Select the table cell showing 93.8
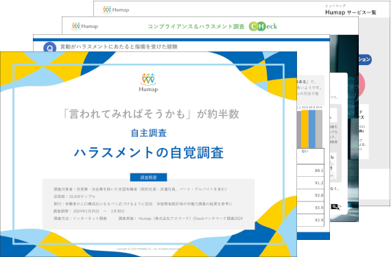Image resolution: width=391 pixels, height=257 pixels. pos(311,195)
